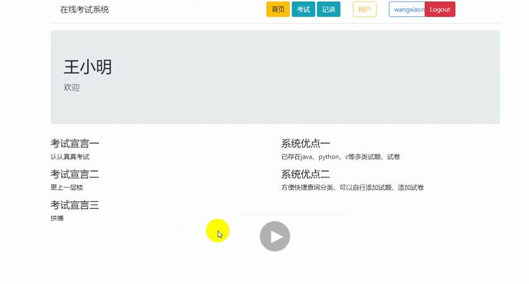Image resolution: width=529 pixels, height=284 pixels.
Task: Click the Logout button
Action: [x=440, y=9]
